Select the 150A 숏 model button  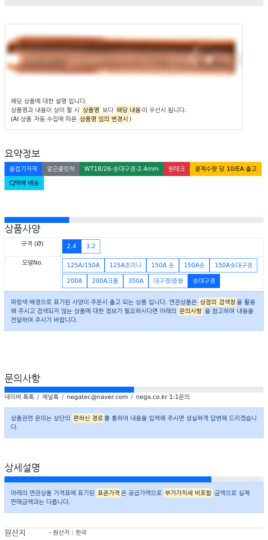tap(163, 265)
